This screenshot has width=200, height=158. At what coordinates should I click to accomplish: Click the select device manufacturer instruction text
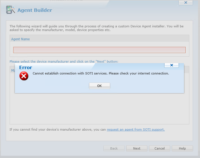[x=64, y=61]
